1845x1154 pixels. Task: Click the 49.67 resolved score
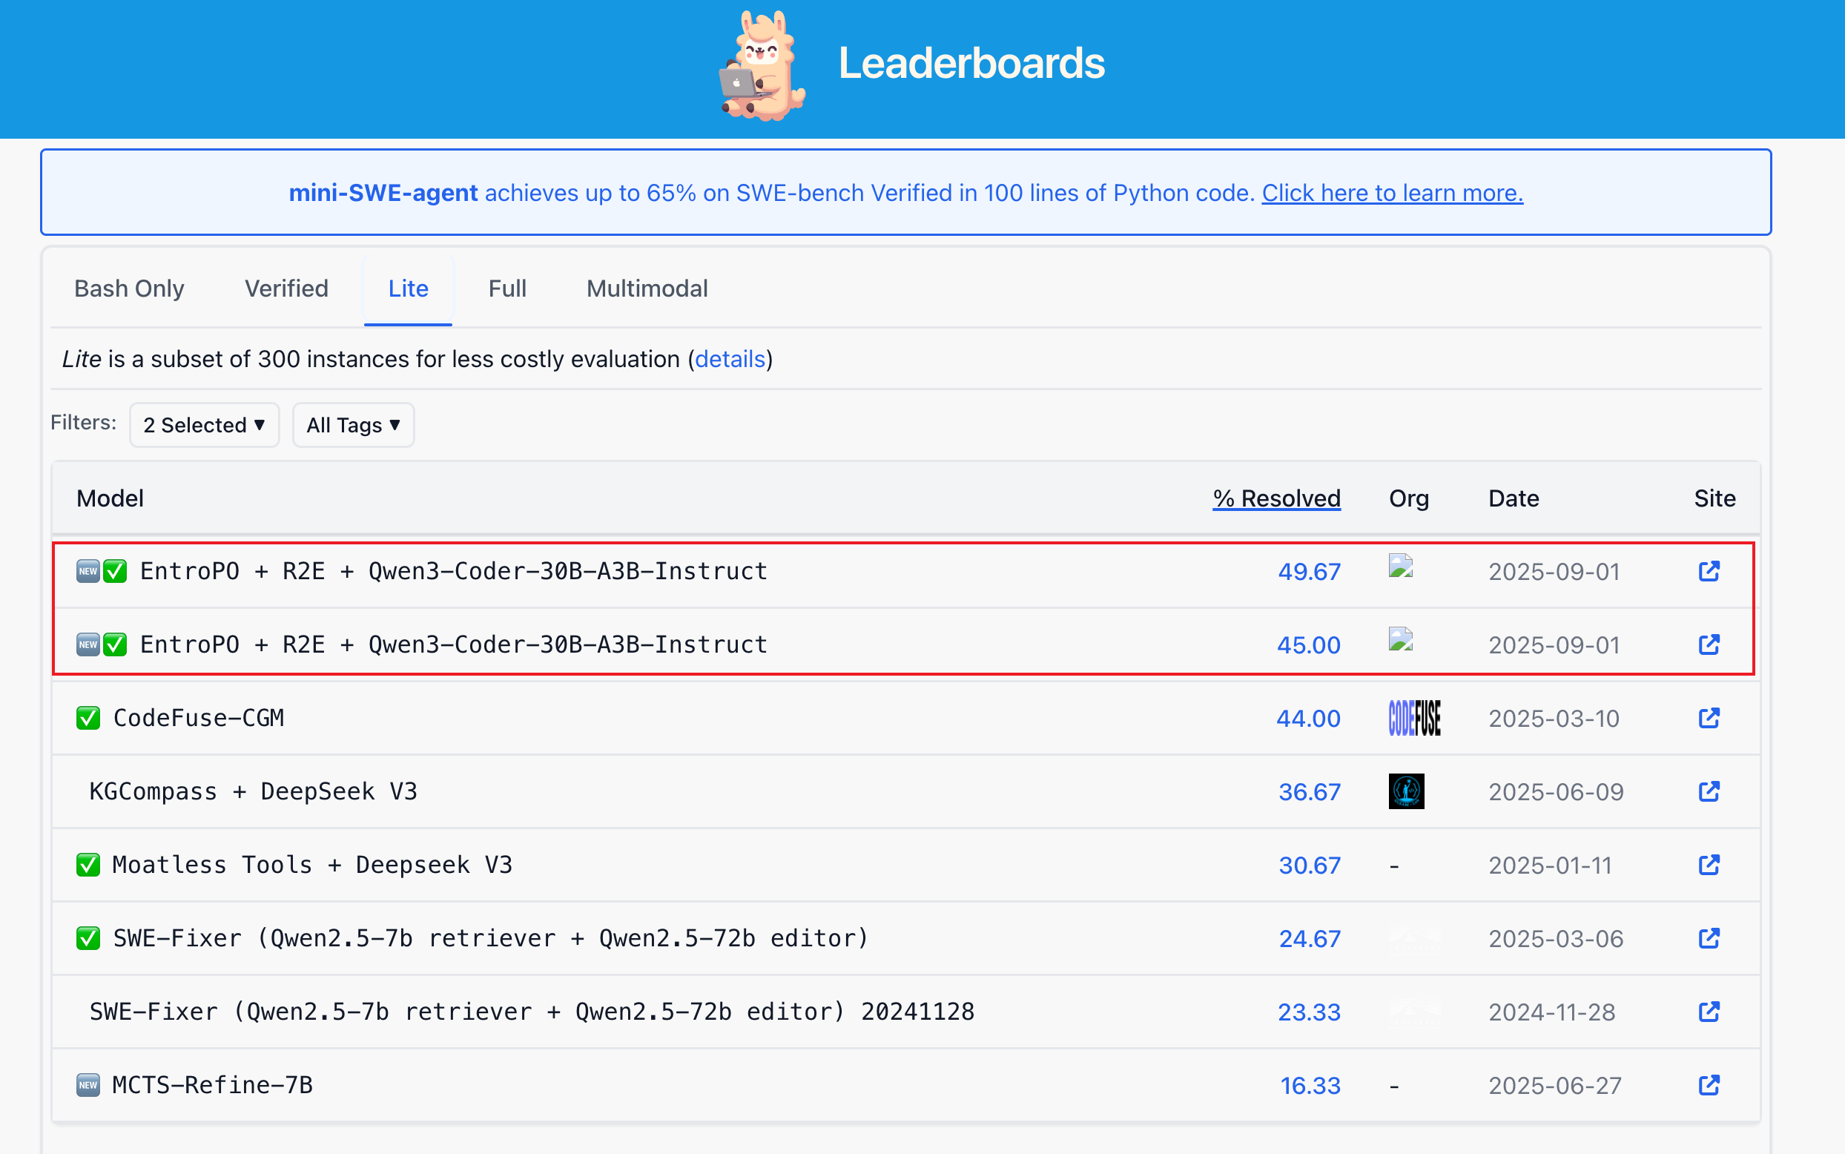1309,572
